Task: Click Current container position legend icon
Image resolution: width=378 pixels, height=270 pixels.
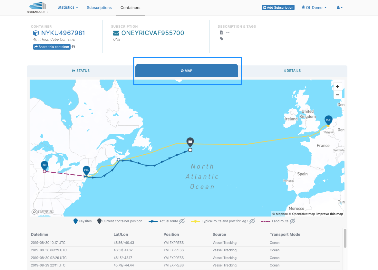Action: 99,221
